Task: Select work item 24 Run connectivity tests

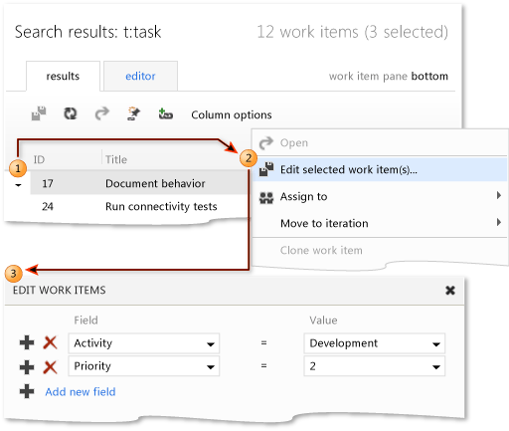Action: 138,206
